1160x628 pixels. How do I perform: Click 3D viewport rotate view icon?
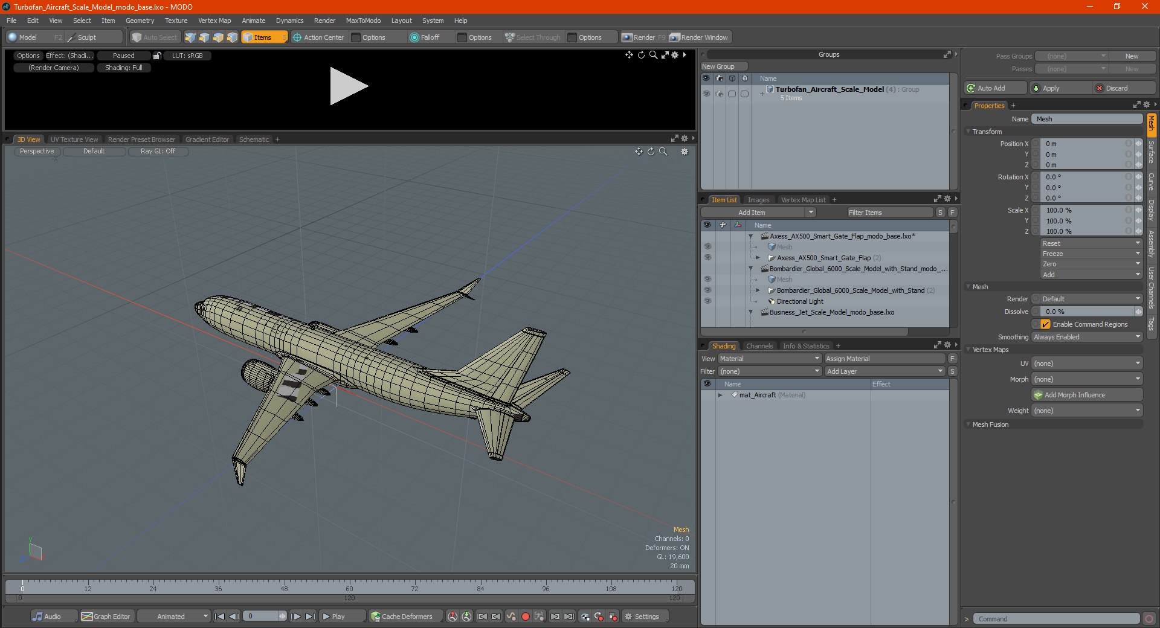[651, 152]
